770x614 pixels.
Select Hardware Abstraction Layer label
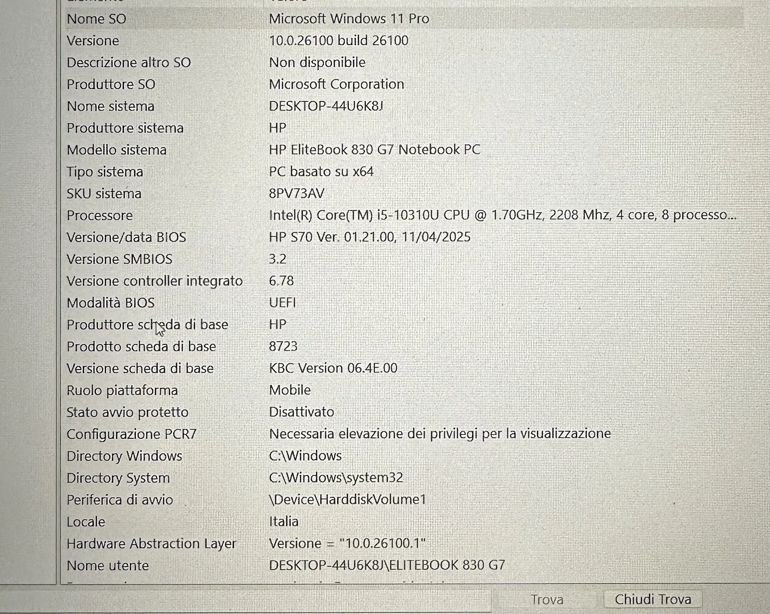click(x=151, y=544)
